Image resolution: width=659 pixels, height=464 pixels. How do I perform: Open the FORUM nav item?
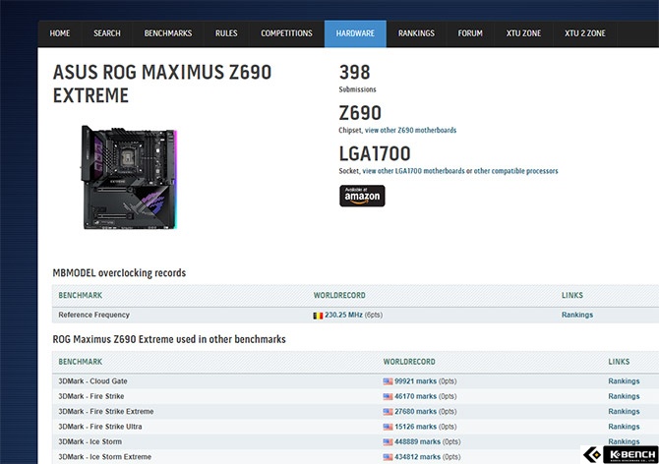click(470, 33)
